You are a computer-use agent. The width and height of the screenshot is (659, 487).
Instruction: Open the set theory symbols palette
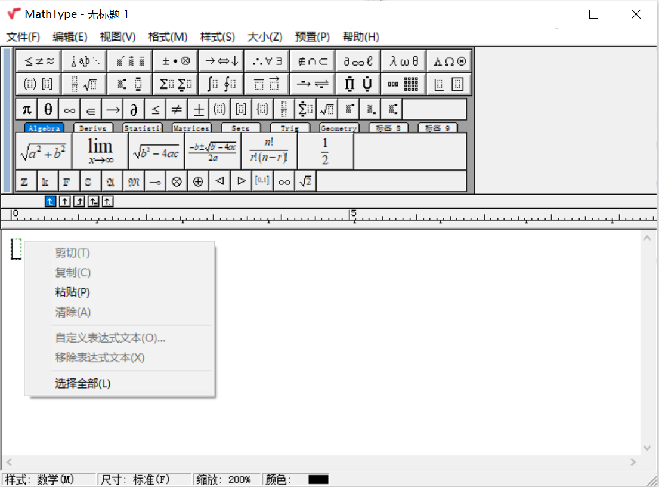click(313, 61)
